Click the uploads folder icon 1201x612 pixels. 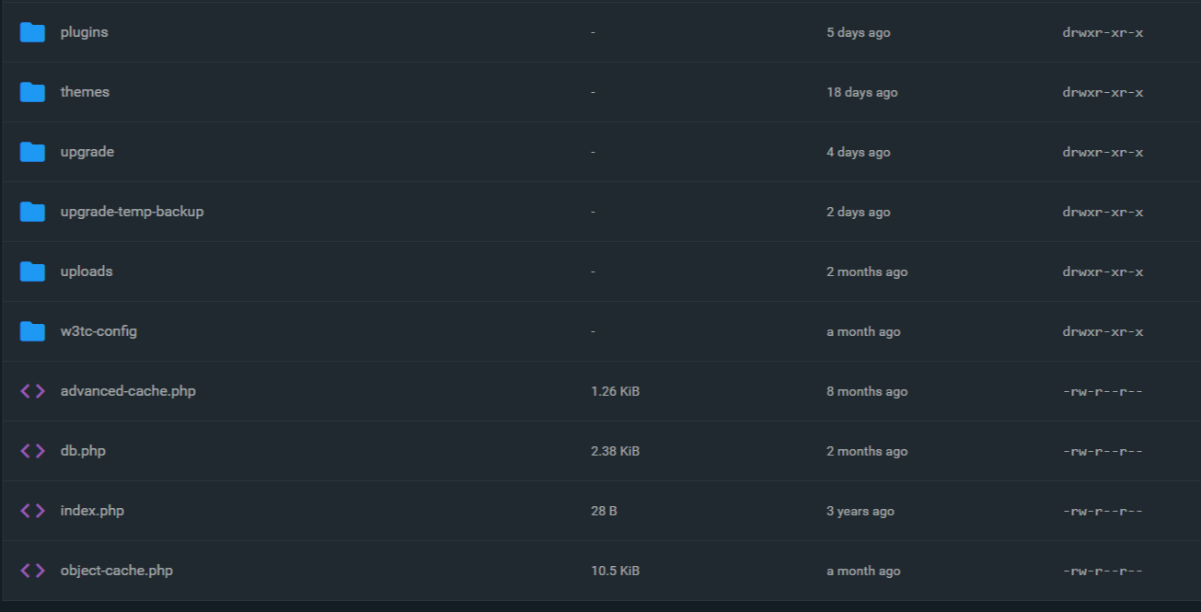(32, 271)
